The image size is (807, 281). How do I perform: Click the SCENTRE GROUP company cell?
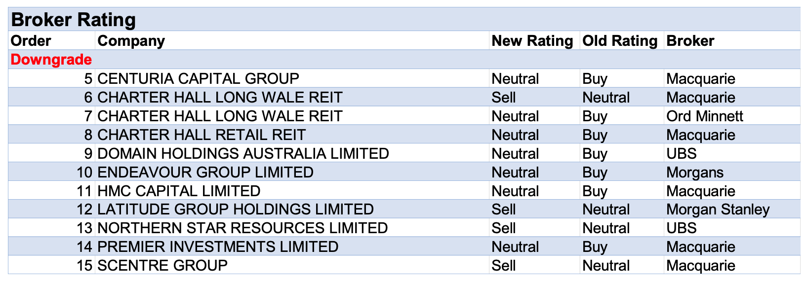pos(162,265)
